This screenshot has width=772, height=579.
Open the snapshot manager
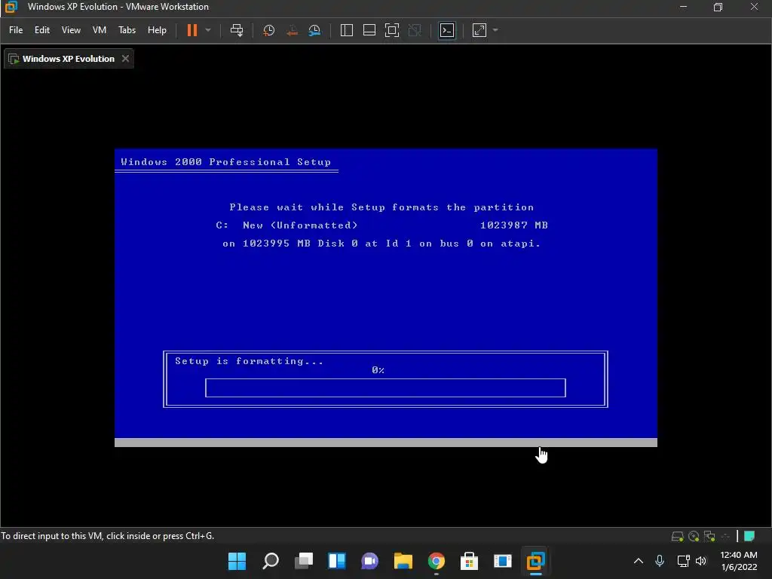tap(314, 30)
